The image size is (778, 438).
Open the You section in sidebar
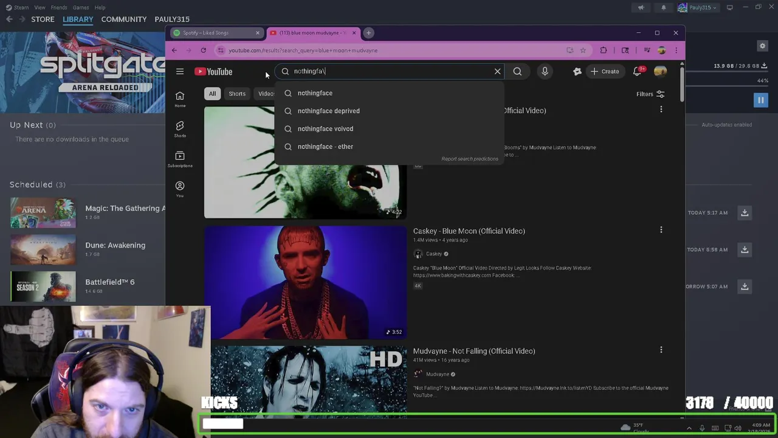tap(180, 189)
